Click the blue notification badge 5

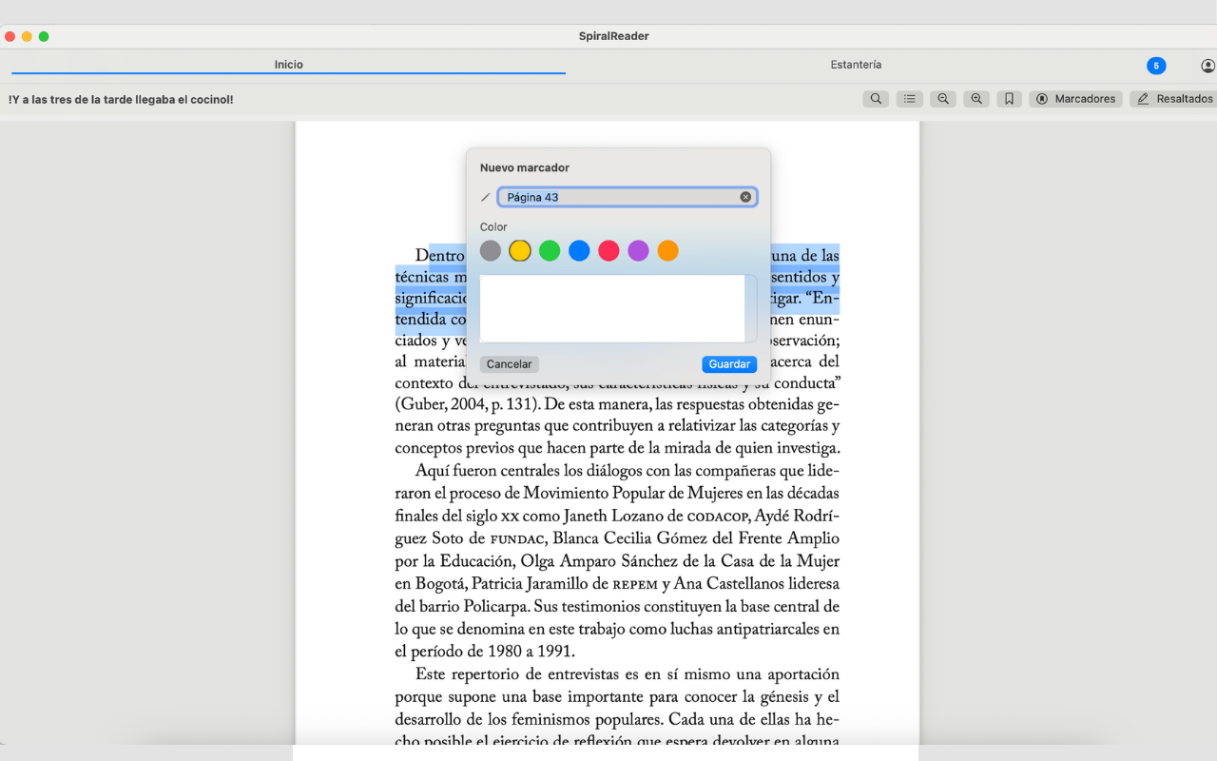pyautogui.click(x=1156, y=66)
